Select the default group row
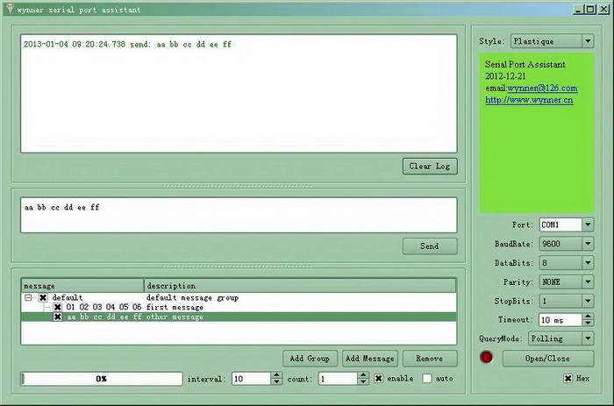Screen dimensions: 614x406 239,298
